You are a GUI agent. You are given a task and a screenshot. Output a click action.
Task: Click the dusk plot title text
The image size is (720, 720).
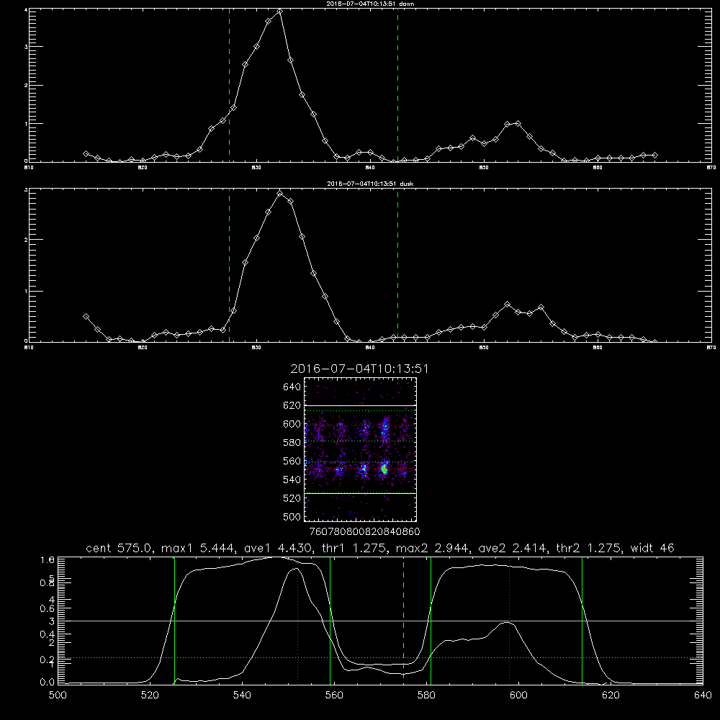370,184
